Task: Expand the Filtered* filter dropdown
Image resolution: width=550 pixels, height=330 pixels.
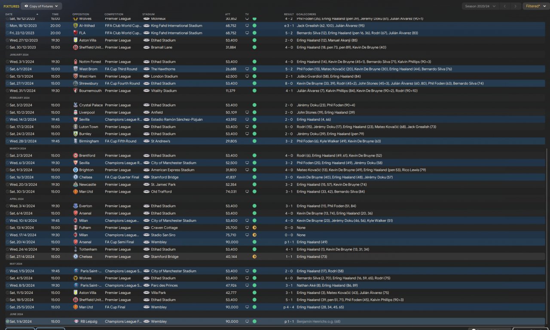Action: point(535,6)
